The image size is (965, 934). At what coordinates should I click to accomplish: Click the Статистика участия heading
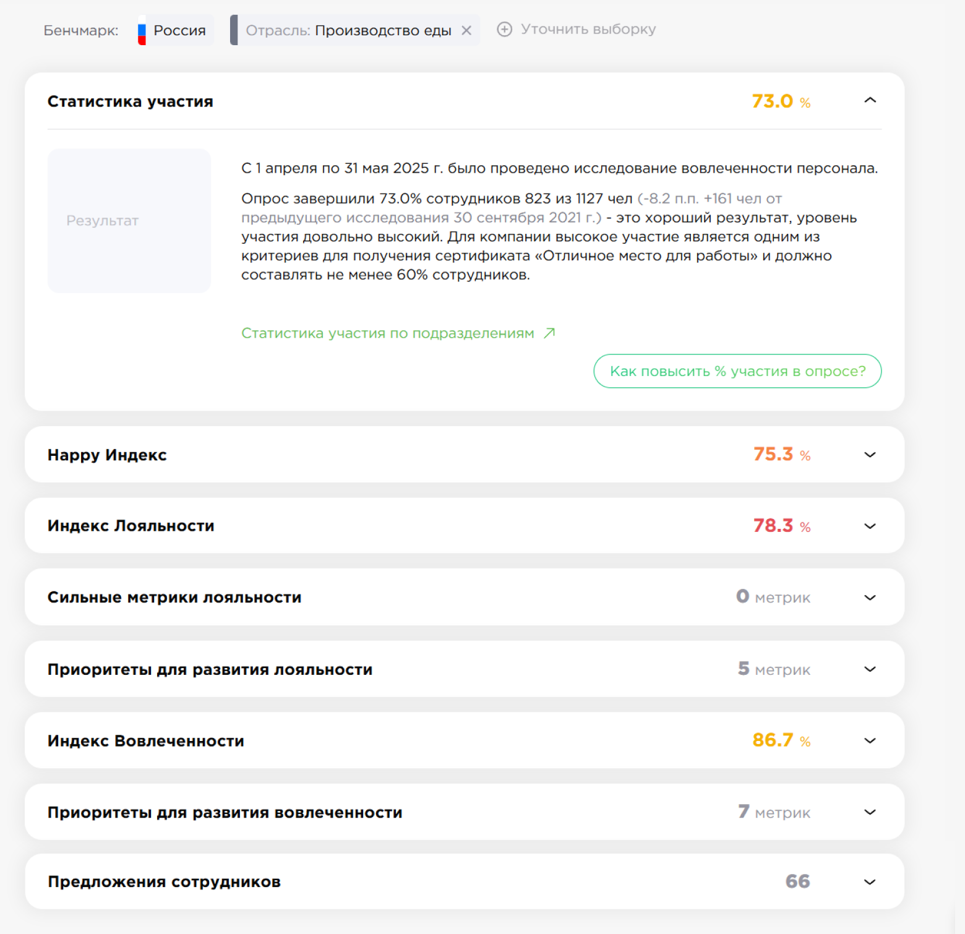[x=131, y=101]
